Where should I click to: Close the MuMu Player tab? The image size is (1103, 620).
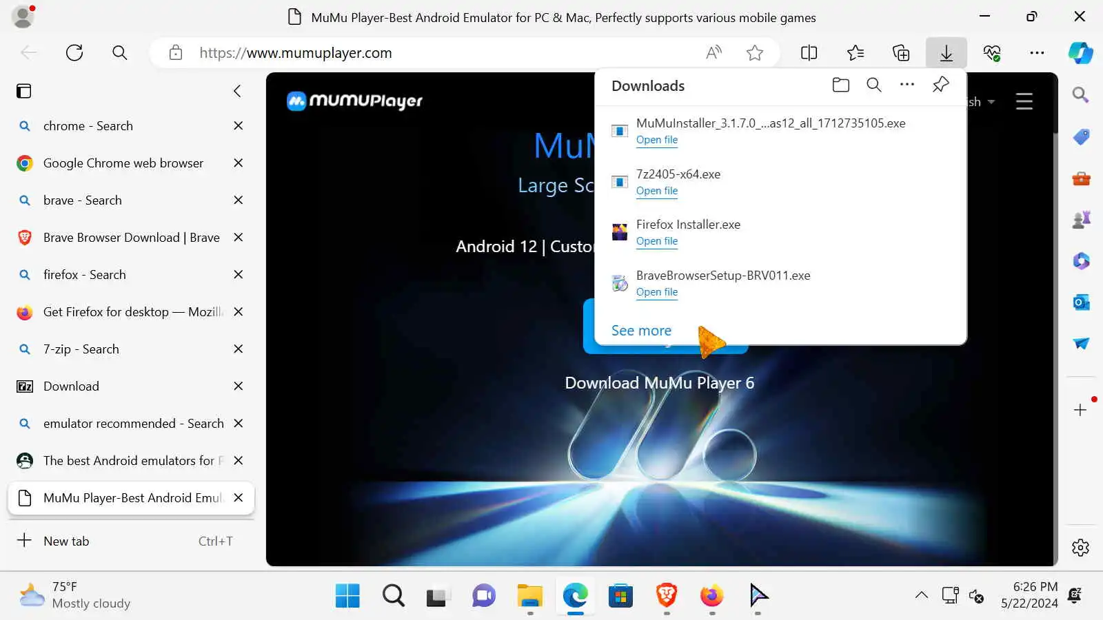pos(239,498)
